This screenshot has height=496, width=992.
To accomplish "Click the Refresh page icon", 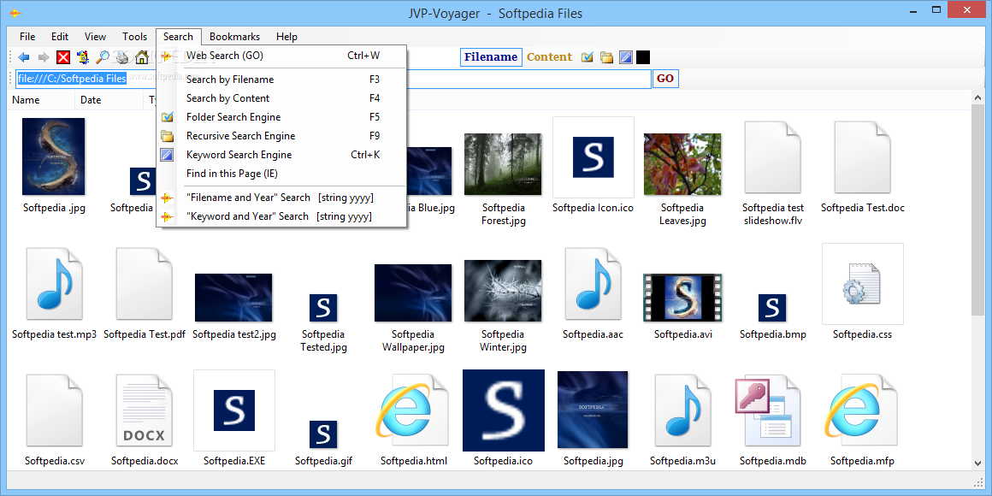I will tap(83, 57).
